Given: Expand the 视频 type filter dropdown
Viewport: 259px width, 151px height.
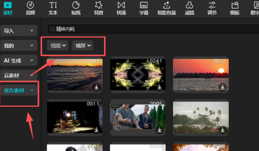Looking at the screenshot, I should click(x=58, y=46).
